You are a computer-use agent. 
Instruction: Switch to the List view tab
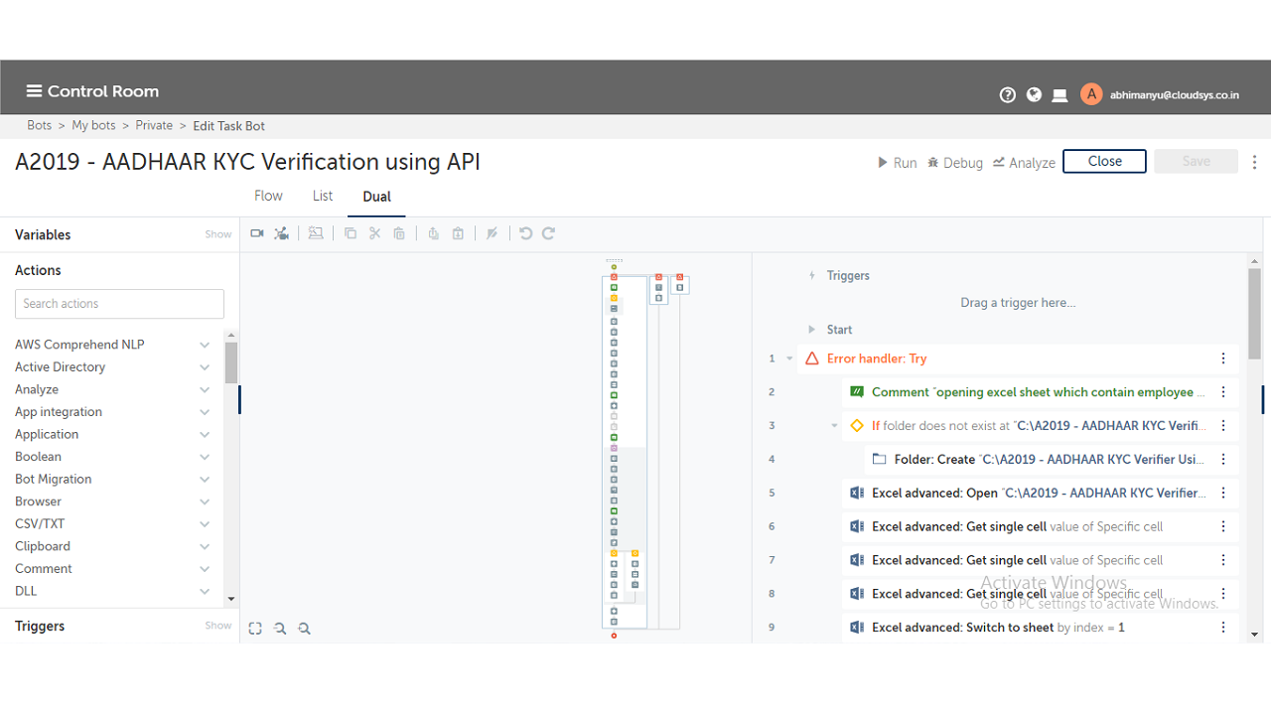click(323, 196)
